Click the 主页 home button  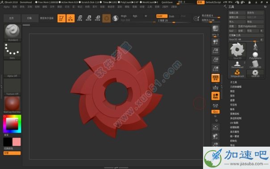[12, 18]
